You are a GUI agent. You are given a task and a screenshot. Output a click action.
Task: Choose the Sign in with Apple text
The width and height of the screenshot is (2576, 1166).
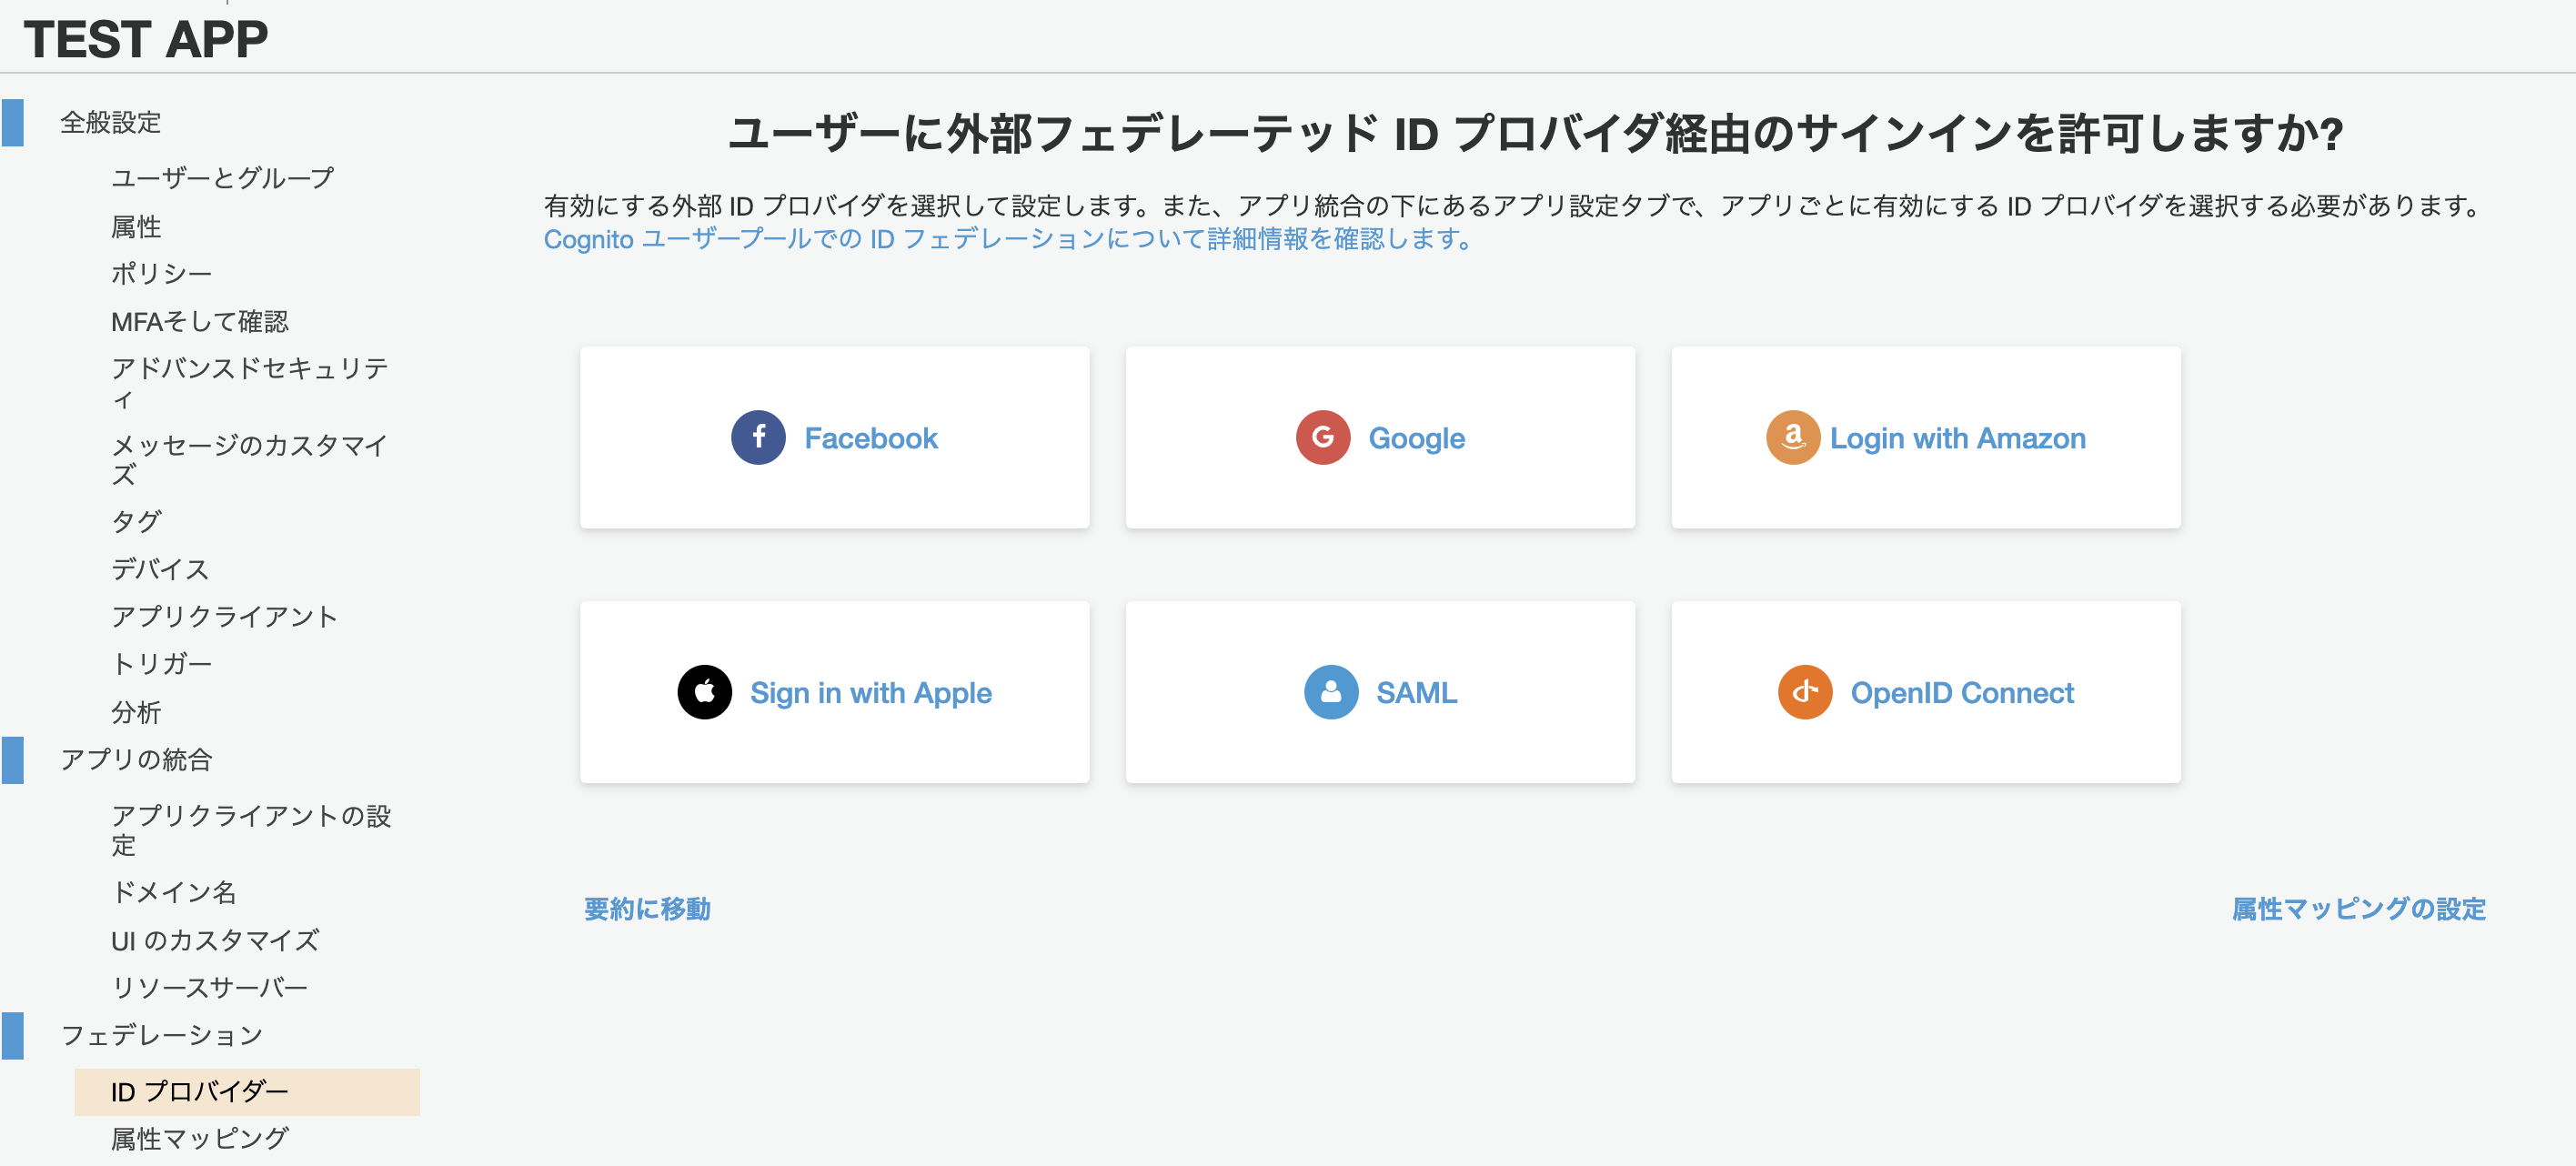pos(870,693)
